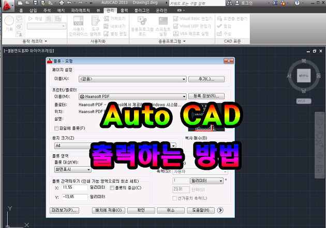
Task: Open the Autodesk Exchange X icon
Action: [275, 3]
